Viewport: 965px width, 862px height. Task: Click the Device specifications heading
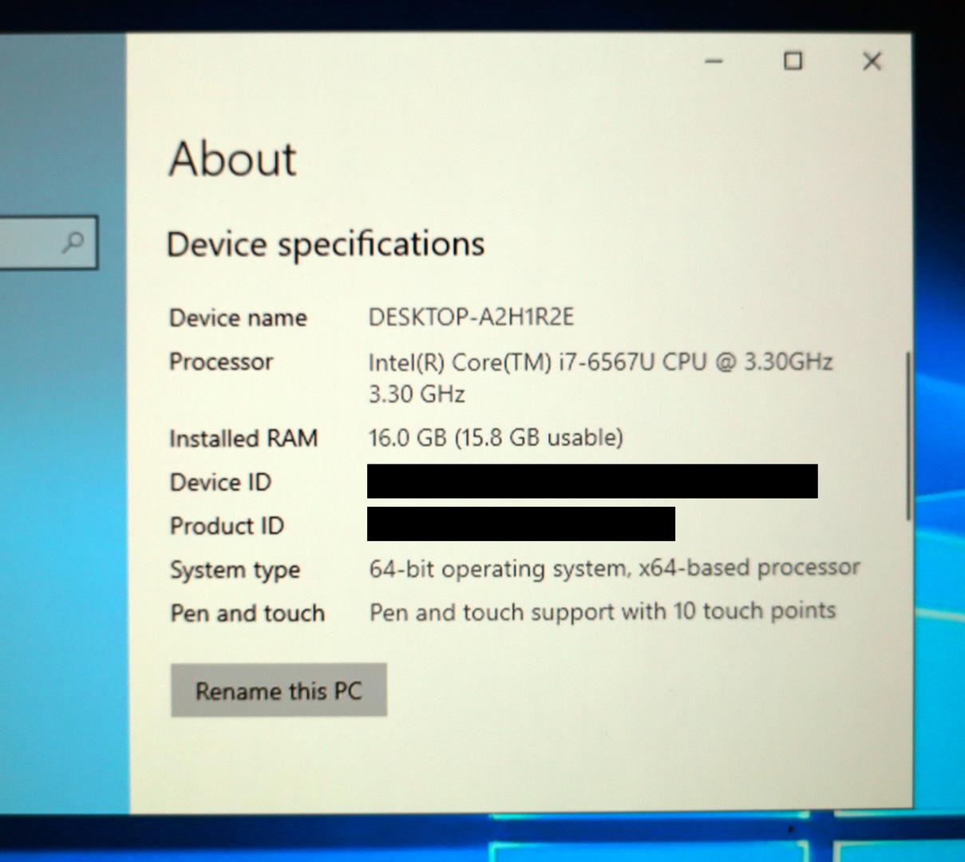click(x=326, y=244)
